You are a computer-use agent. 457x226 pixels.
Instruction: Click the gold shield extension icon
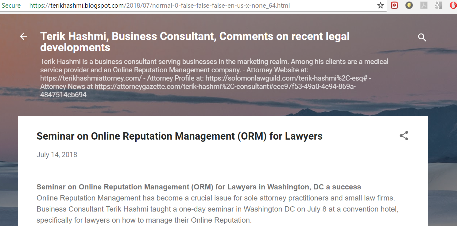409,6
